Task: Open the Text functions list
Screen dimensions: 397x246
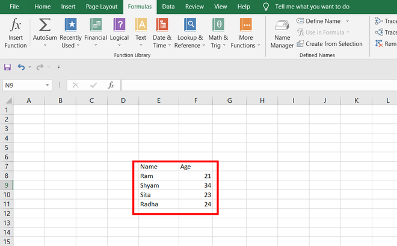Action: tap(141, 33)
